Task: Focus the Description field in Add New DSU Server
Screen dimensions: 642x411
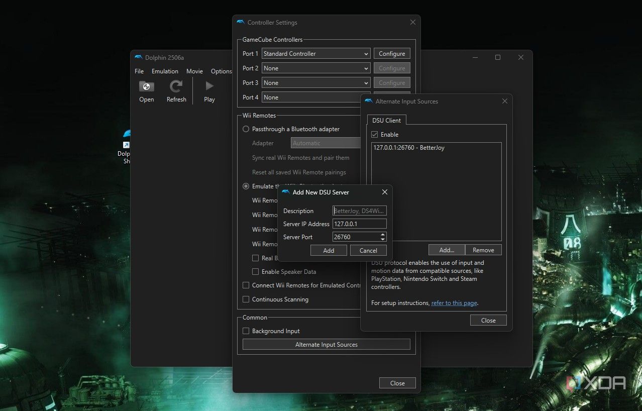Action: 360,211
